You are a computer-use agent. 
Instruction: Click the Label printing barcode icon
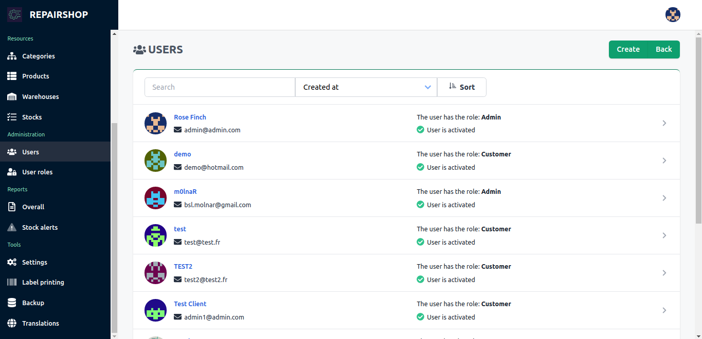(12, 283)
